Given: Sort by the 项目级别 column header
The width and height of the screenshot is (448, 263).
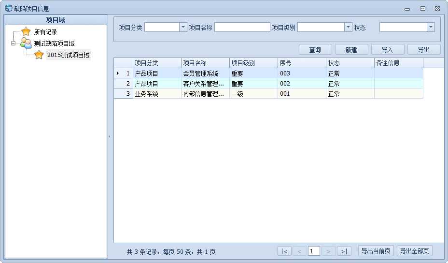Looking at the screenshot, I should (254, 63).
